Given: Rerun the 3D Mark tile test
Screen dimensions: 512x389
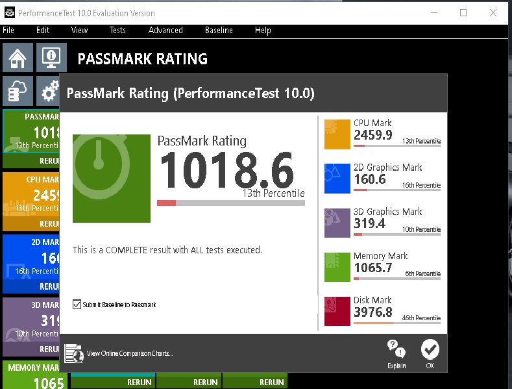Looking at the screenshot, I should [x=31, y=349].
